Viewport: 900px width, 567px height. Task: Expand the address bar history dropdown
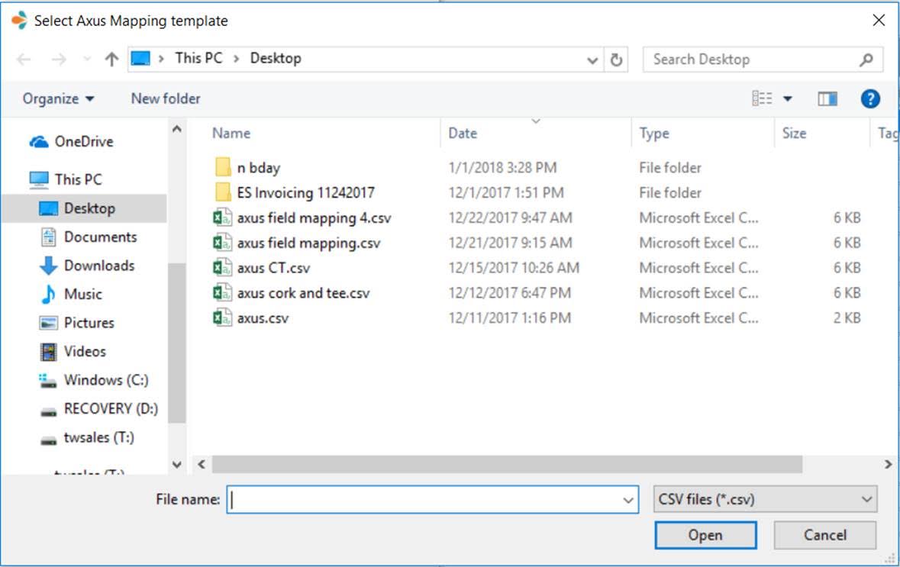592,60
